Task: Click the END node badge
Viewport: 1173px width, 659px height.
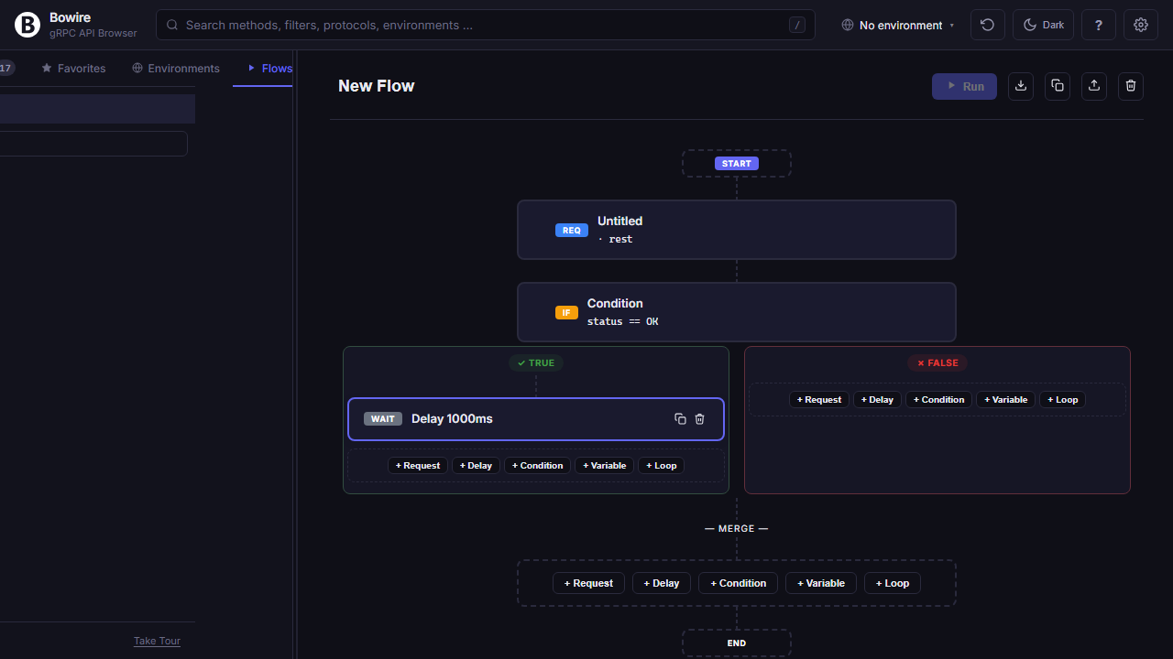Action: coord(737,643)
